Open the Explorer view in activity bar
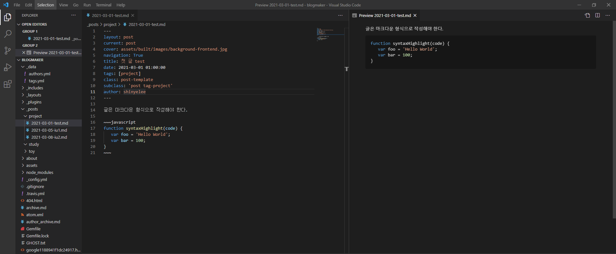Viewport: 616px width, 254px height. coord(8,17)
